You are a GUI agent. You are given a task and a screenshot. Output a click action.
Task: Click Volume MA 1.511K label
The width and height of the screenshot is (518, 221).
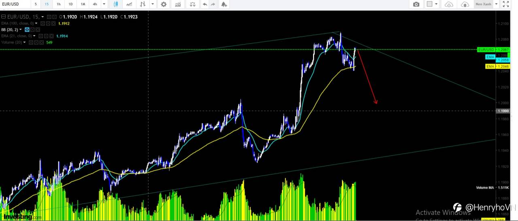pyautogui.click(x=492, y=188)
